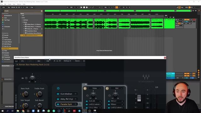The image size is (201, 113).
Task: Toggle the rack power icon
Action: point(58,88)
